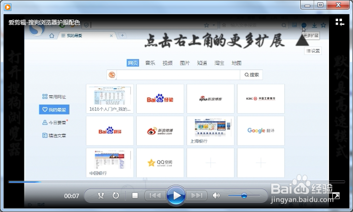Adjust the volume slider
353x212 pixels.
(244, 196)
